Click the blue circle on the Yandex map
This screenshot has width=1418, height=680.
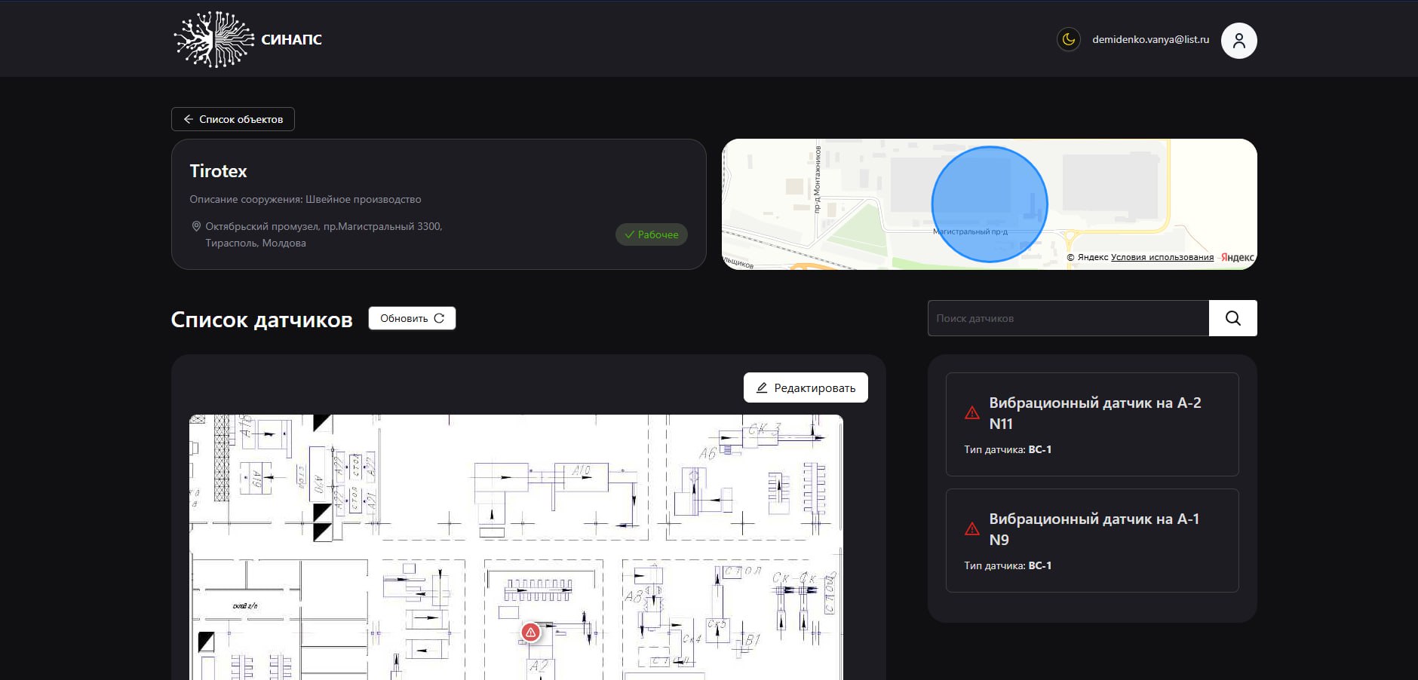pyautogui.click(x=990, y=204)
